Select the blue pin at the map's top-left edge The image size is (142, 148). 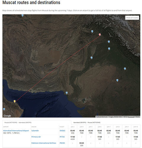pyautogui.click(x=22, y=15)
